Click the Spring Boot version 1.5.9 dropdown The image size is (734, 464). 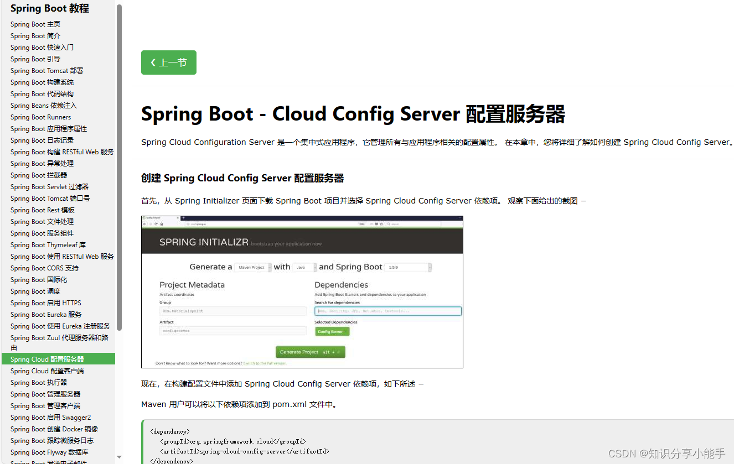407,267
